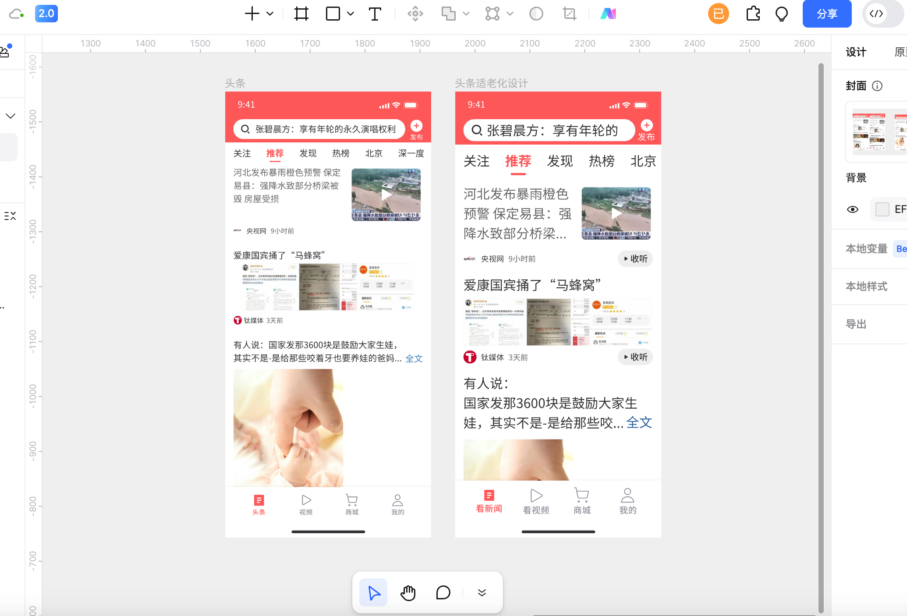Click the cover preview thumbnail
This screenshot has height=616, width=907.
(876, 131)
